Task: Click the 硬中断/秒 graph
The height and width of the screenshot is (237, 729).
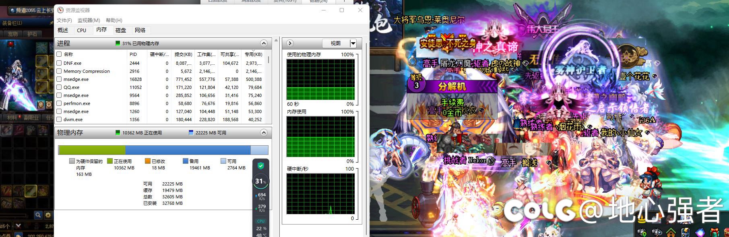Action: [320, 194]
